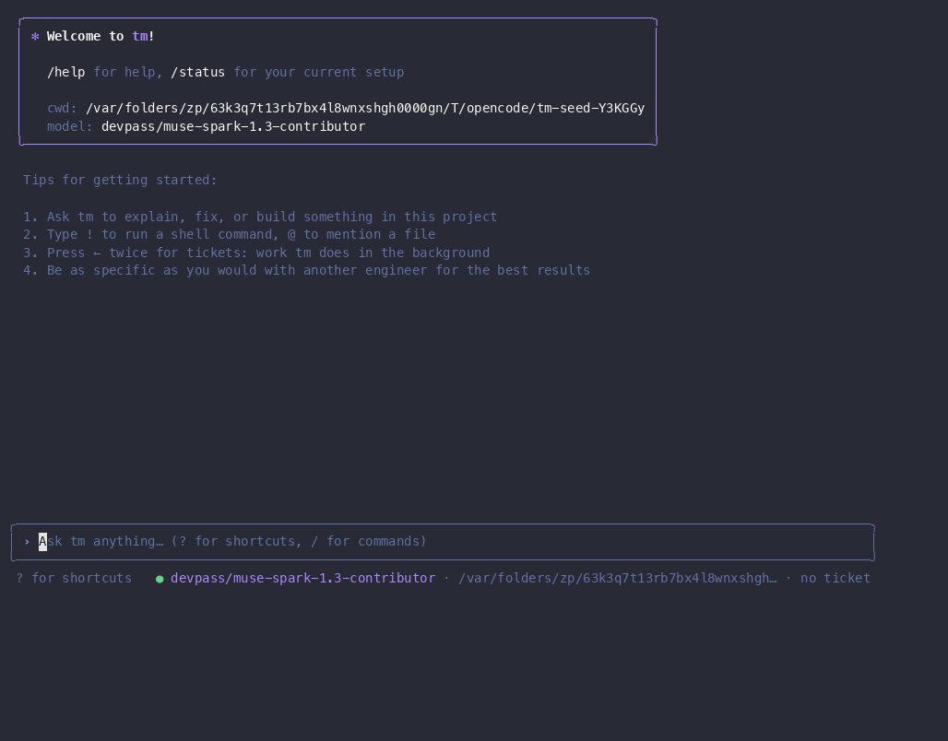Click the purple asterisk icon beside Welcome
The height and width of the screenshot is (741, 948).
(35, 36)
